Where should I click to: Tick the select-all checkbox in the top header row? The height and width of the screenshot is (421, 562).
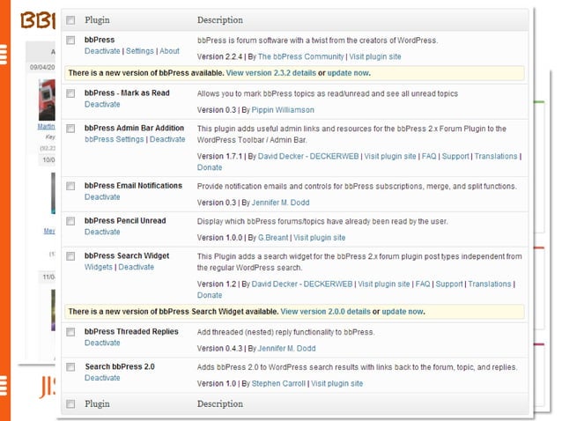coord(70,20)
